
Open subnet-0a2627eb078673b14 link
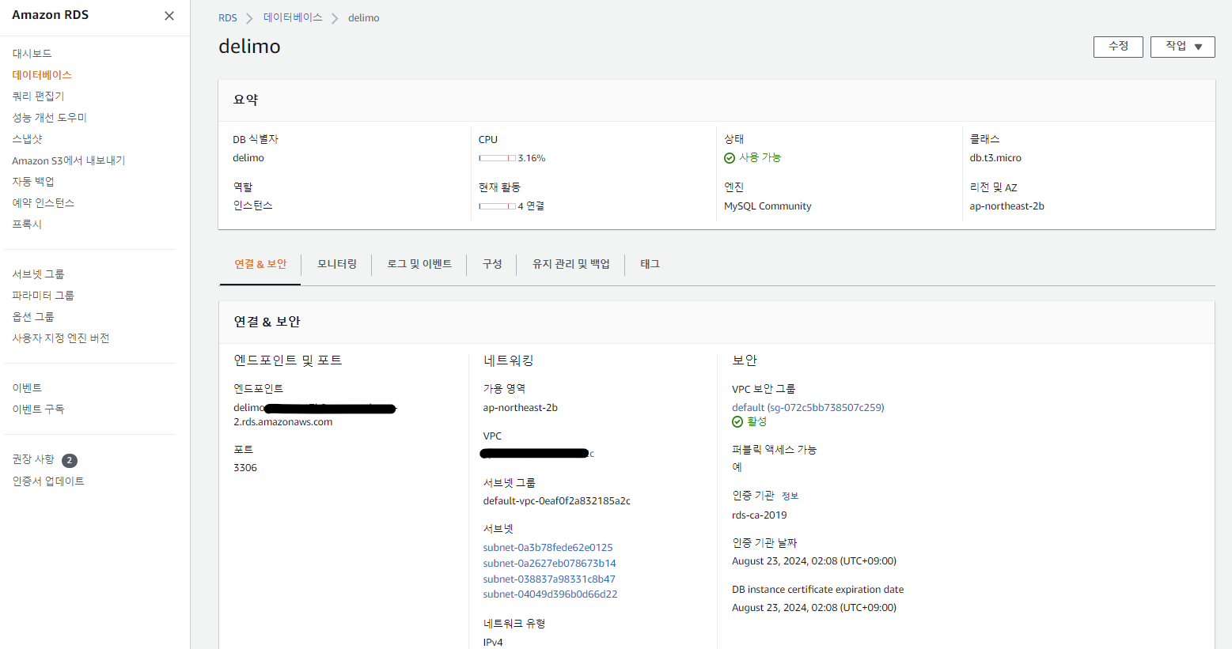coord(549,564)
